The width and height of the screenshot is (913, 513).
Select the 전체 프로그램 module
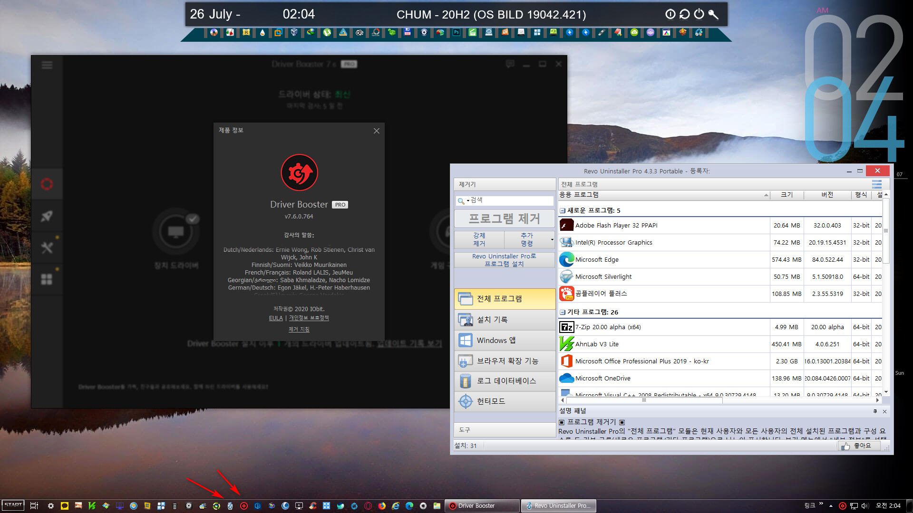505,299
